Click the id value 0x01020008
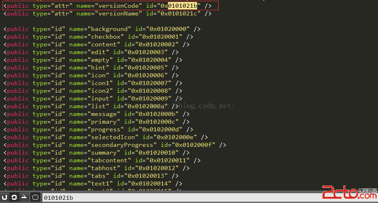 coord(150,91)
